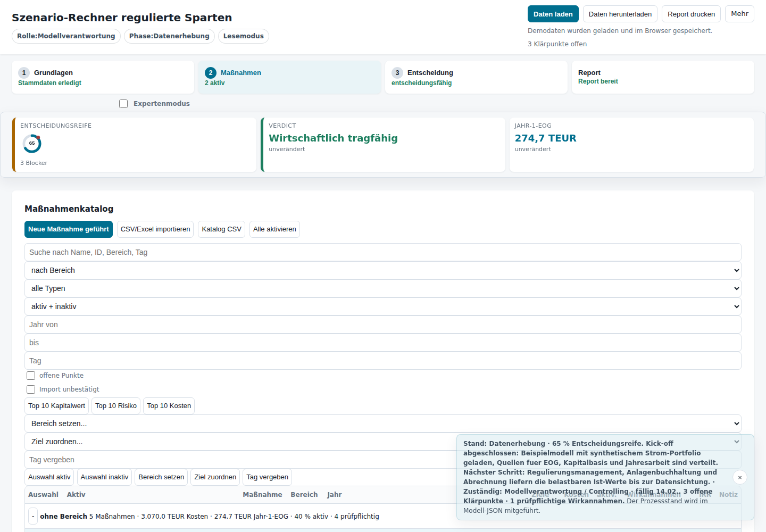Screen dimensions: 766x532
Task: Tick the 'offene Punkte' filter checkbox
Action: click(31, 376)
